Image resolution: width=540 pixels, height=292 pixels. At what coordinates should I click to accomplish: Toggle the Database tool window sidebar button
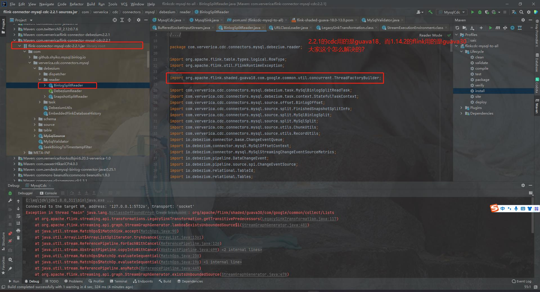(537, 63)
